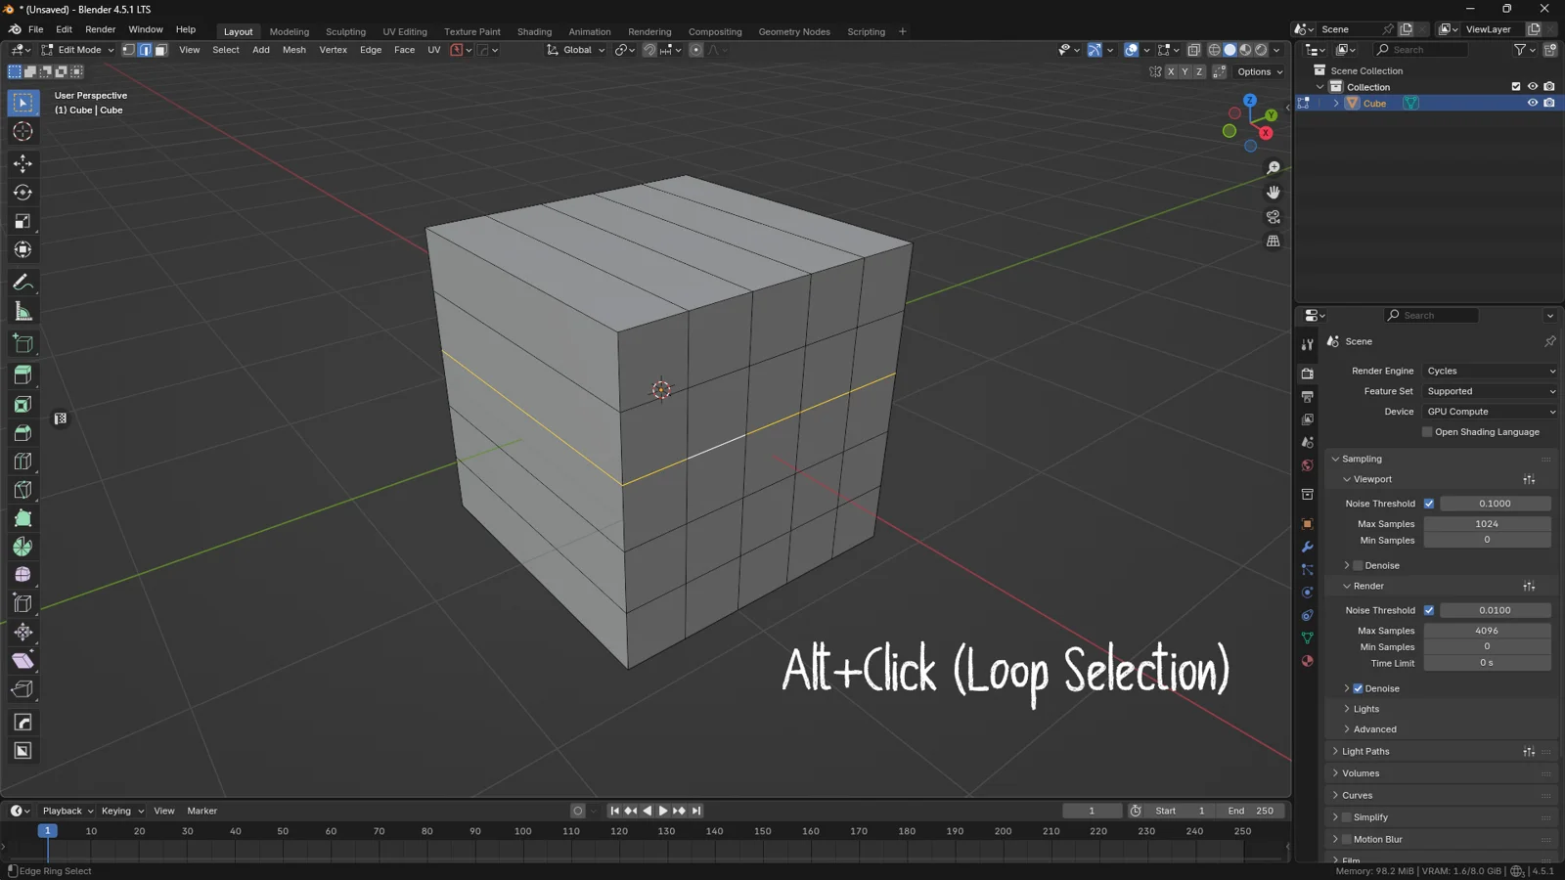Open the Edit Mode dropdown

pyautogui.click(x=77, y=50)
